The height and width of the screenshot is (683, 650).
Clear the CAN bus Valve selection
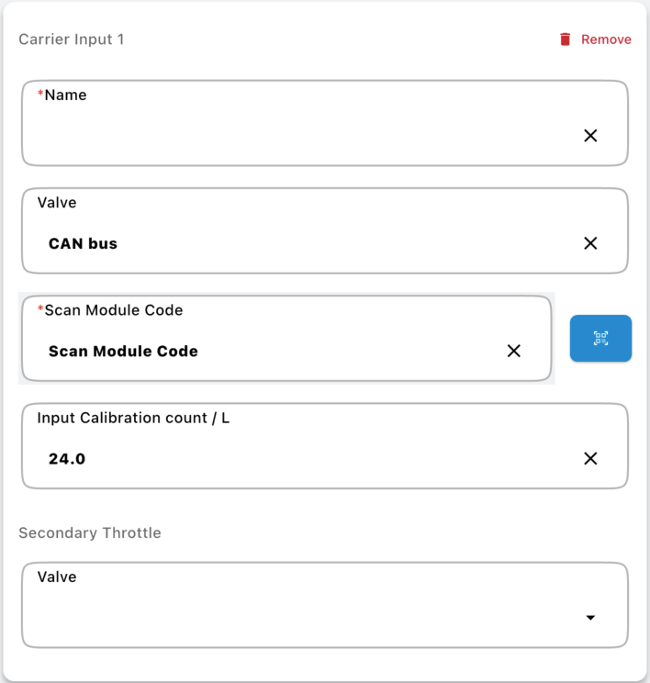coord(590,243)
